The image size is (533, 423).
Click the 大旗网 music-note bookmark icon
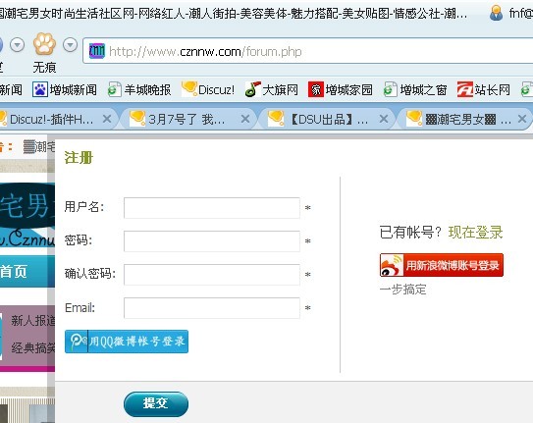click(253, 89)
